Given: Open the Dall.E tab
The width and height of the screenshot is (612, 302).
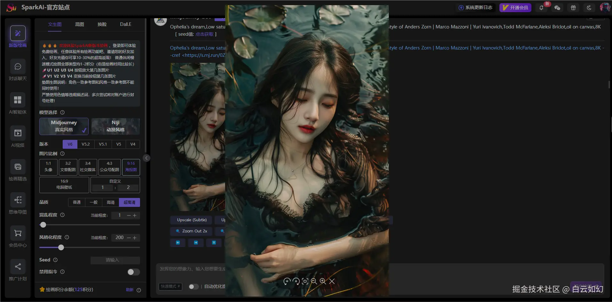Looking at the screenshot, I should tap(125, 24).
